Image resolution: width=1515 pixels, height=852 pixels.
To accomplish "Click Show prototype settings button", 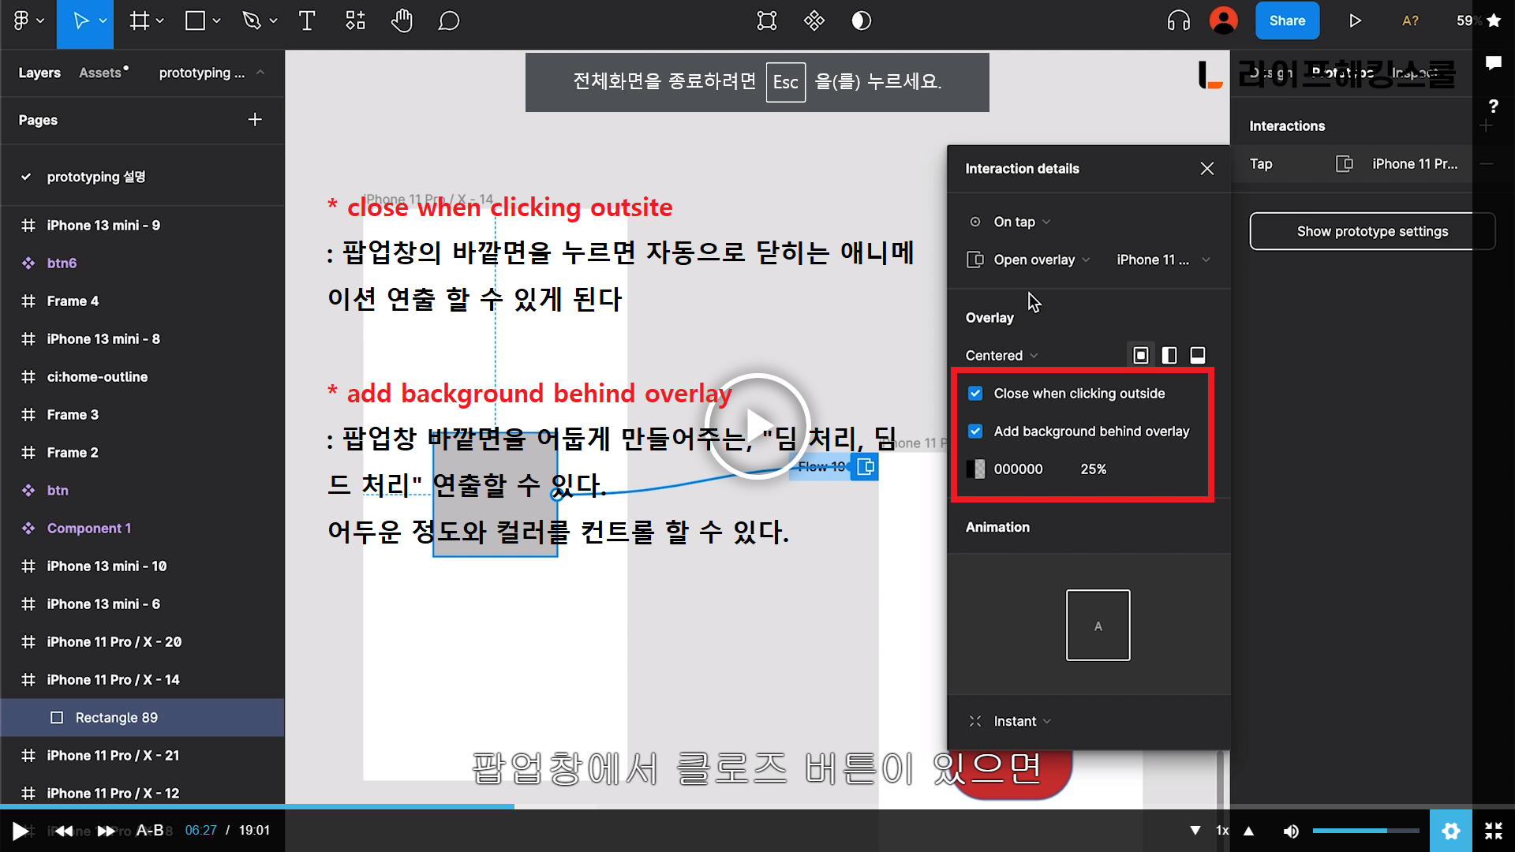I will pyautogui.click(x=1371, y=231).
